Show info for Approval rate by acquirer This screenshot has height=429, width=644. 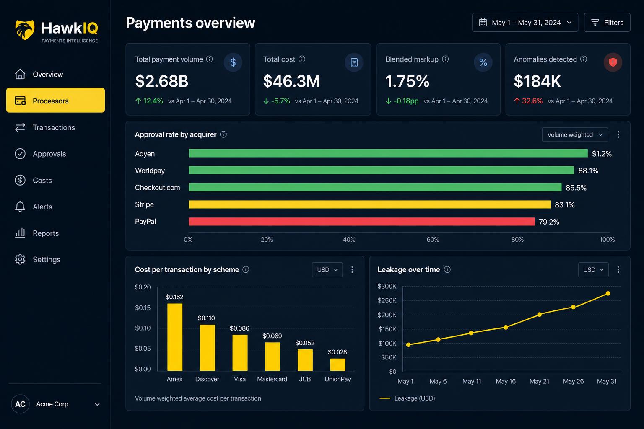click(x=223, y=134)
